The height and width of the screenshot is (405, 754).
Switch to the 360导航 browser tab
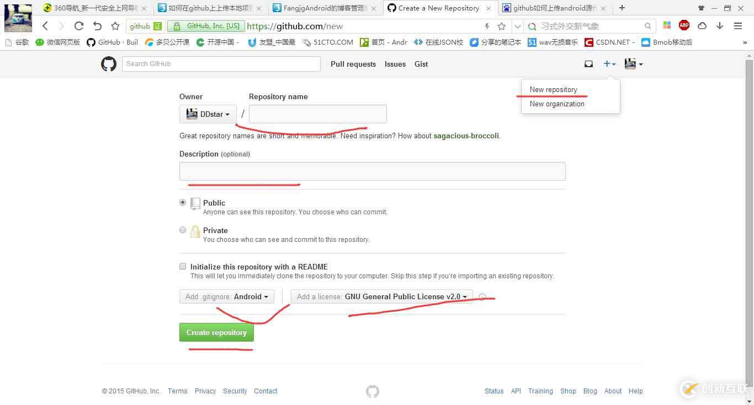[95, 8]
